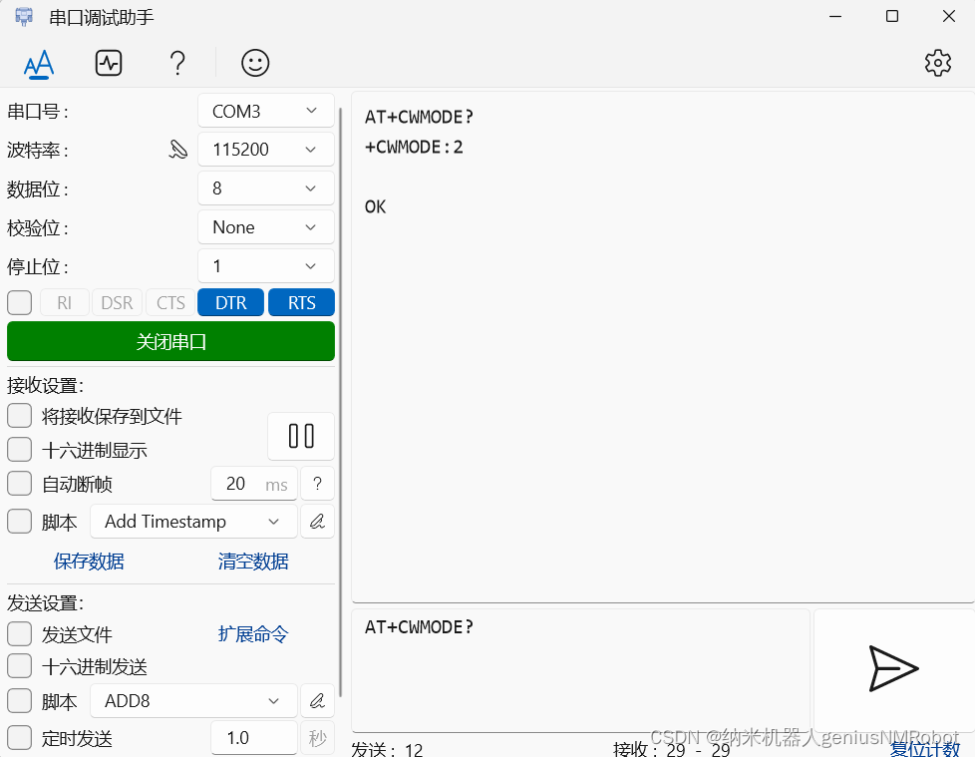975x757 pixels.
Task: Open the extended commands link
Action: click(253, 634)
